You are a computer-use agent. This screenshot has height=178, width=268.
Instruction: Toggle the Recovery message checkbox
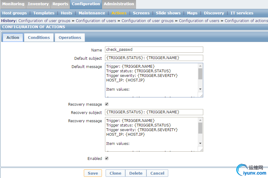(x=107, y=104)
